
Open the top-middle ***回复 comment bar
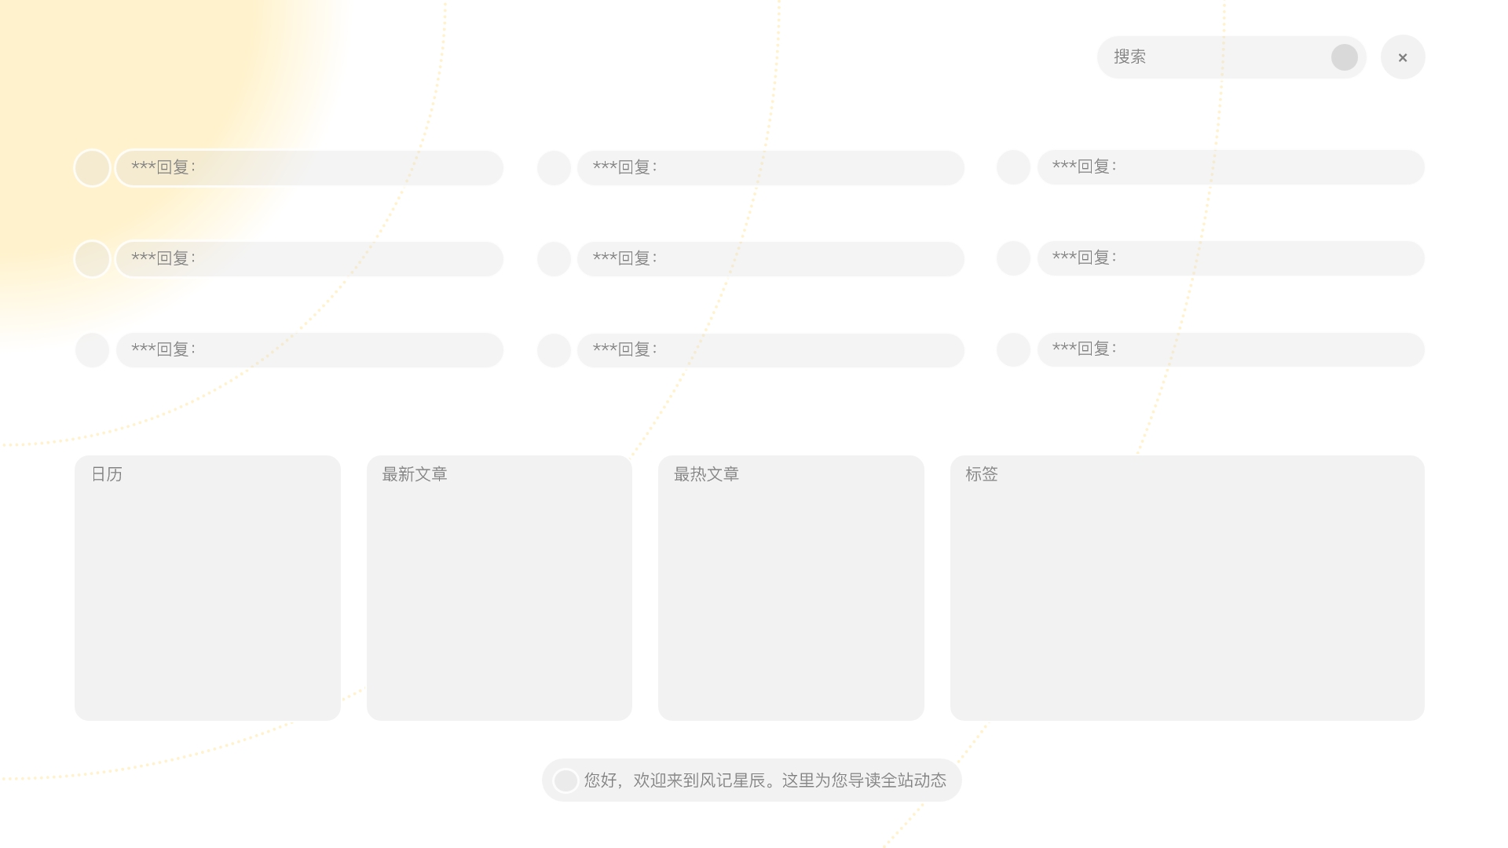[770, 168]
